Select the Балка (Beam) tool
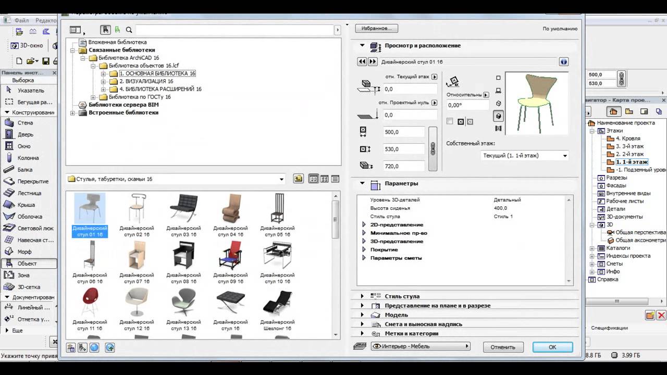 point(29,170)
